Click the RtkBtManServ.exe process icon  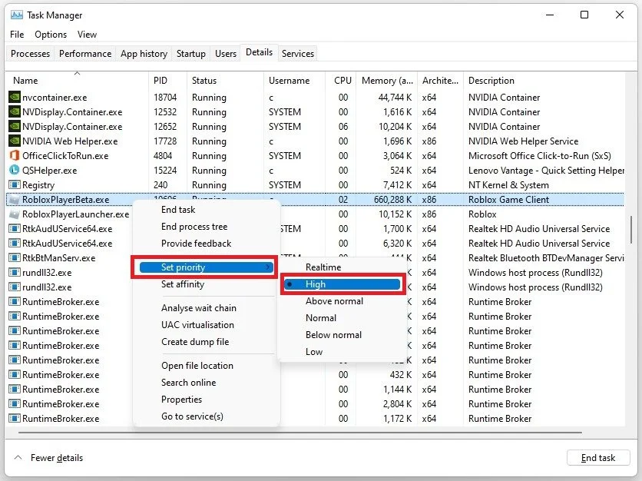click(15, 257)
